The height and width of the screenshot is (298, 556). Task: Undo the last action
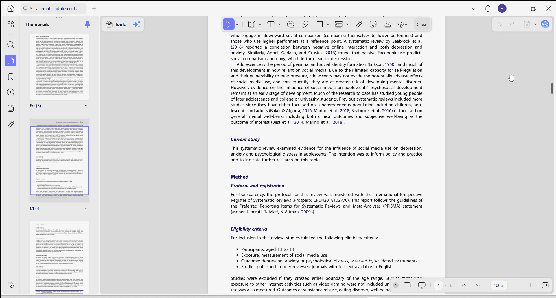pos(499,24)
